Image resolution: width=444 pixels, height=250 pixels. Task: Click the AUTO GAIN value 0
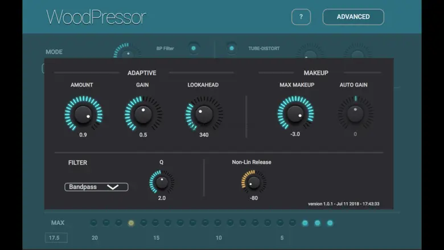tap(355, 134)
